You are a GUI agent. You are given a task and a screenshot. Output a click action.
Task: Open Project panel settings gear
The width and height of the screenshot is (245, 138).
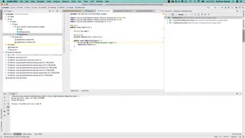[57, 11]
